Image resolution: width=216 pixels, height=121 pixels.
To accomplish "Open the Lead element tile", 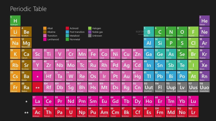I will (160, 76).
